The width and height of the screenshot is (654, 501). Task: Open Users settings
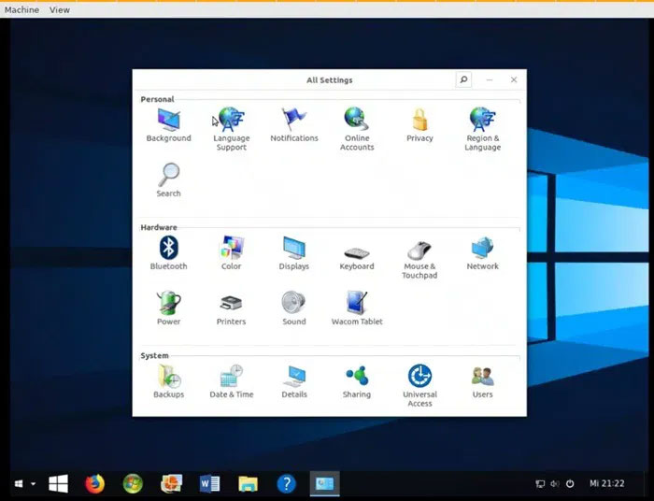click(483, 381)
